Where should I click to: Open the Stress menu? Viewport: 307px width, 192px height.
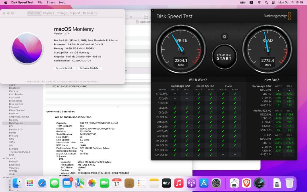pos(51,3)
